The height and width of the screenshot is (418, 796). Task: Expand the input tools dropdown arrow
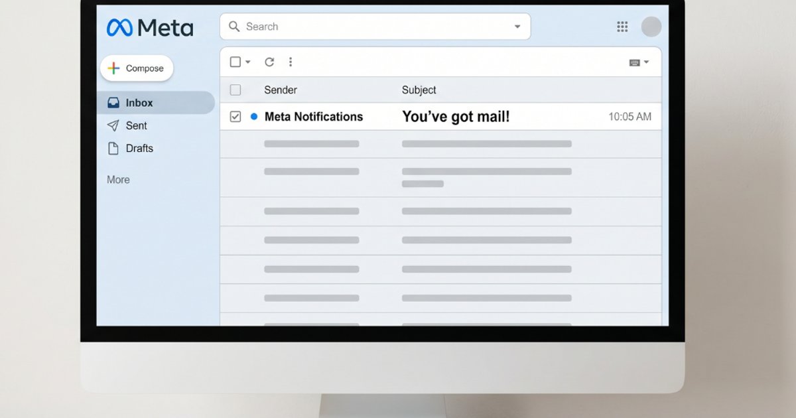[x=646, y=62]
